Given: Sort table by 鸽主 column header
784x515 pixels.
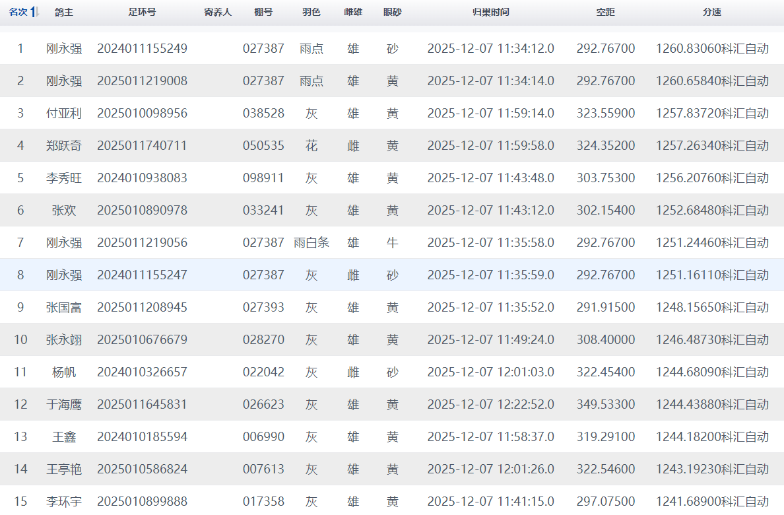Looking at the screenshot, I should [64, 13].
